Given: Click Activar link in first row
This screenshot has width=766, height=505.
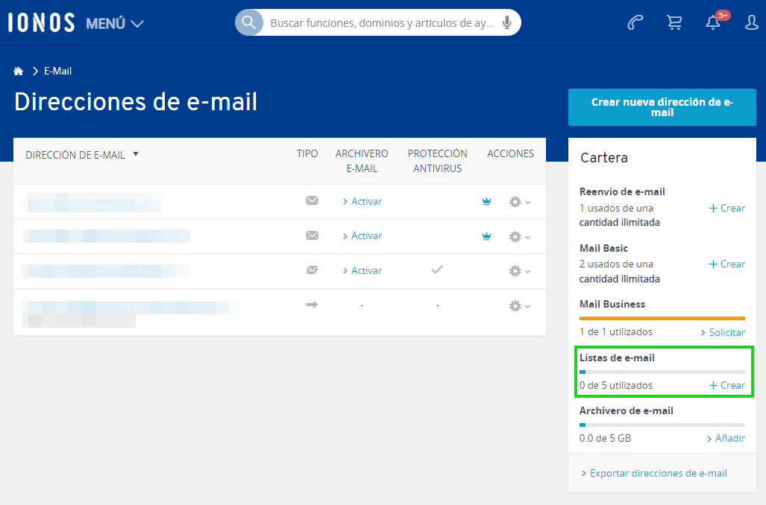Looking at the screenshot, I should click(x=362, y=202).
